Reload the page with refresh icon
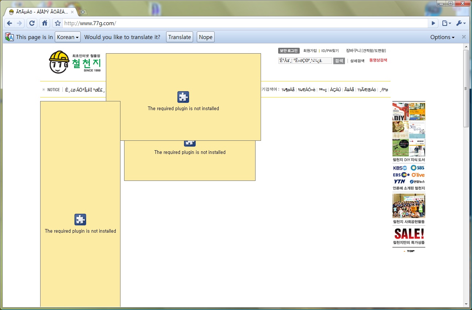The width and height of the screenshot is (472, 310). tap(32, 23)
